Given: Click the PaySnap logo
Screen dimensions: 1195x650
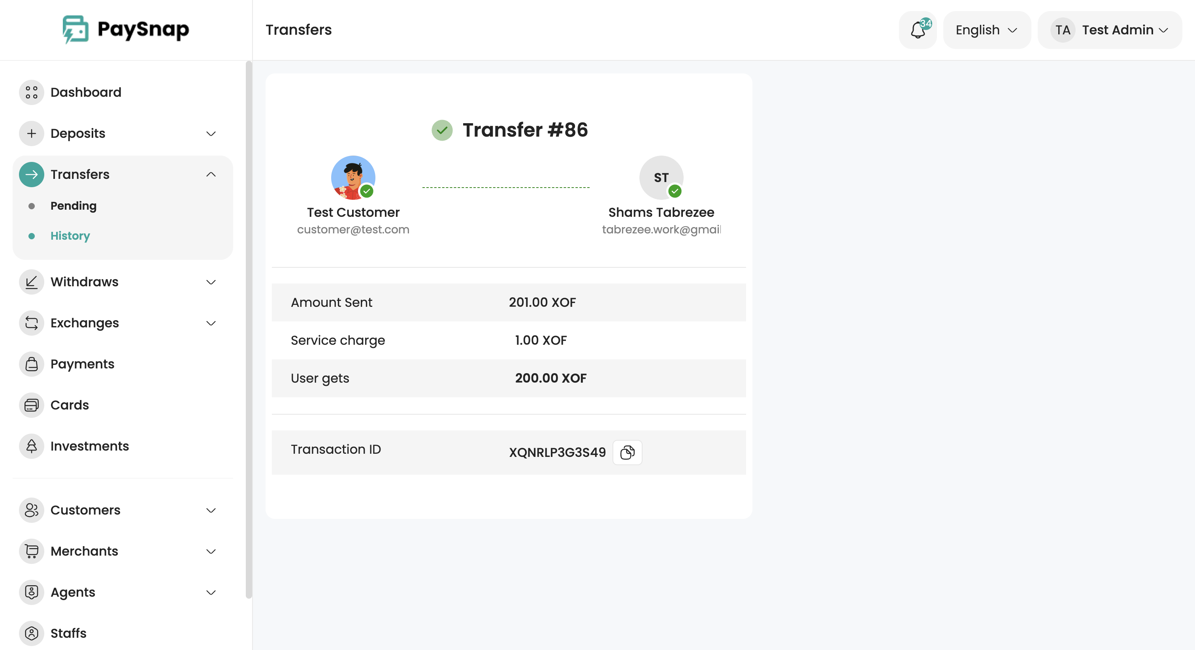Looking at the screenshot, I should [x=126, y=29].
